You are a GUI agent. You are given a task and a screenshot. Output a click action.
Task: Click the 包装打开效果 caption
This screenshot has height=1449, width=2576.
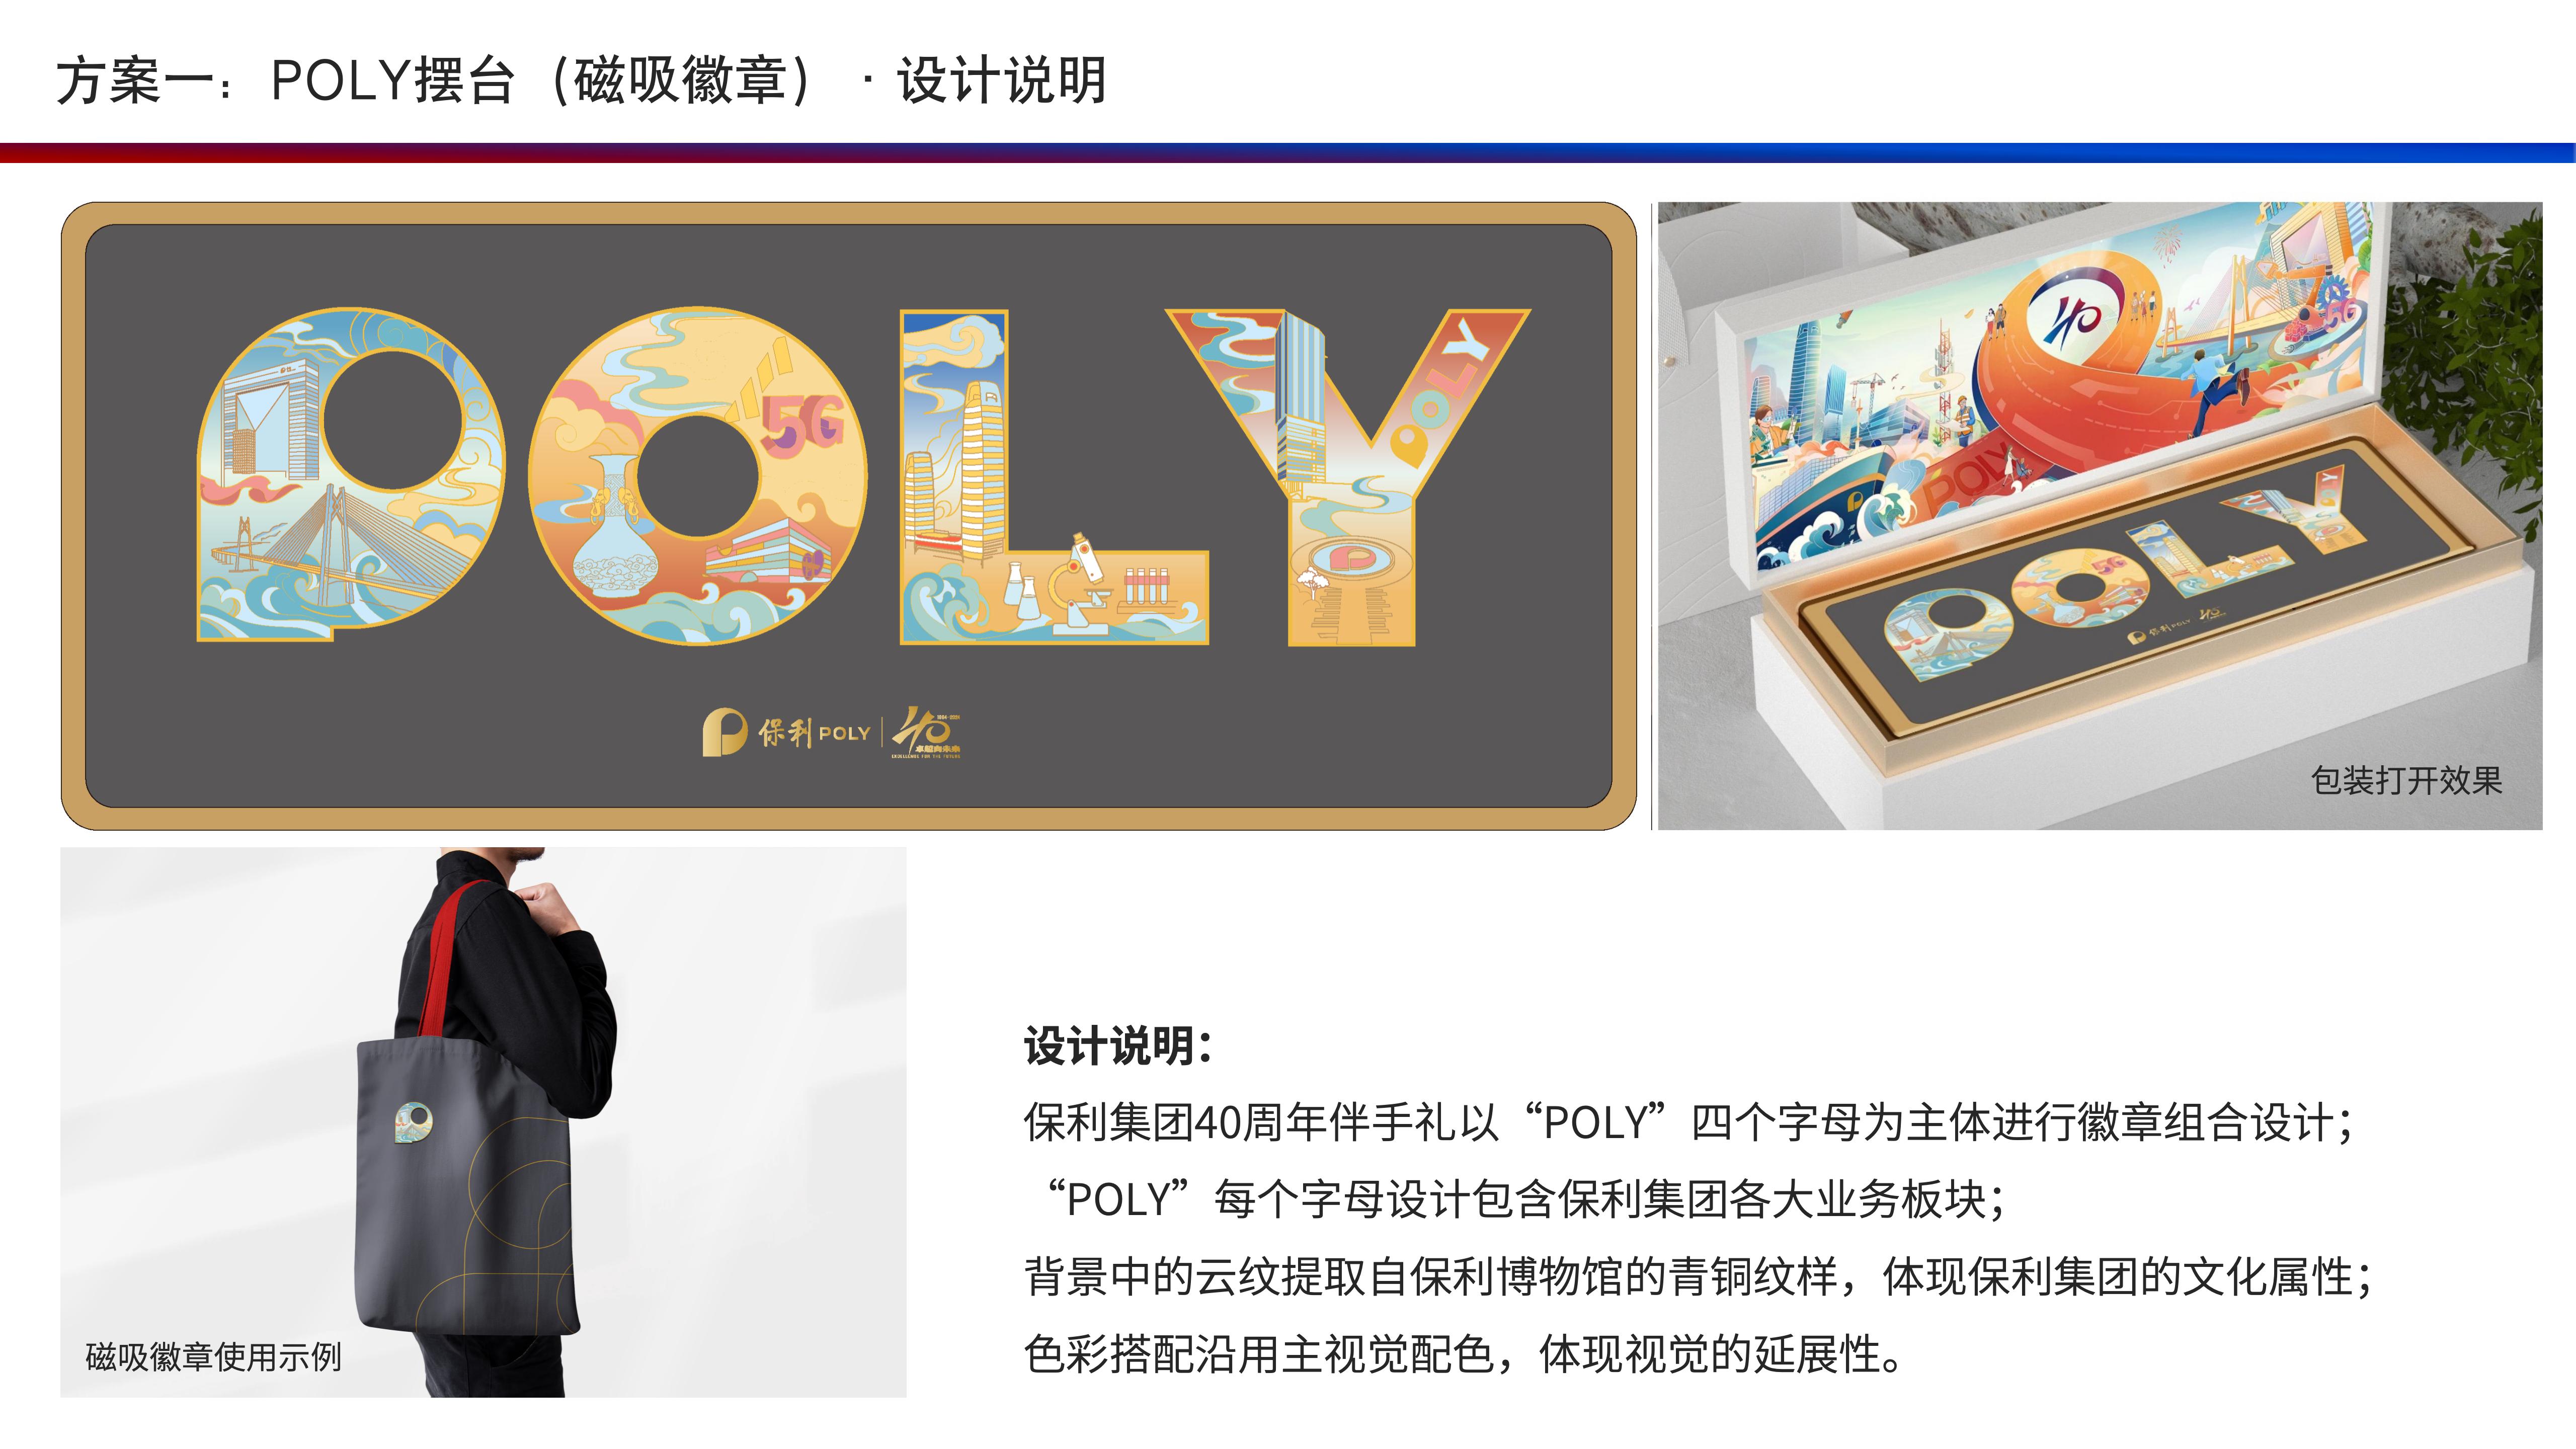[2406, 780]
